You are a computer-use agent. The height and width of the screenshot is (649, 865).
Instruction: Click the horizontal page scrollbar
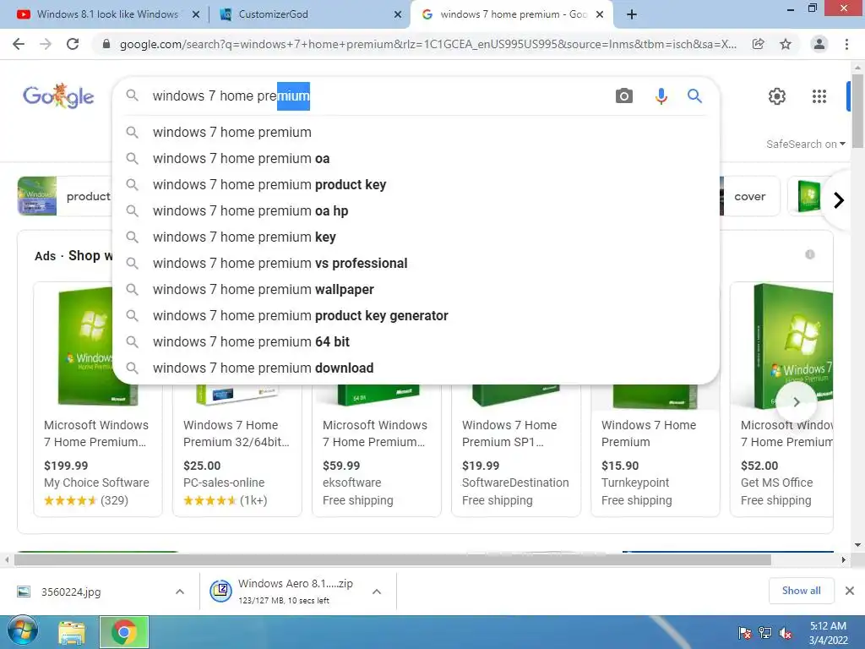point(393,559)
